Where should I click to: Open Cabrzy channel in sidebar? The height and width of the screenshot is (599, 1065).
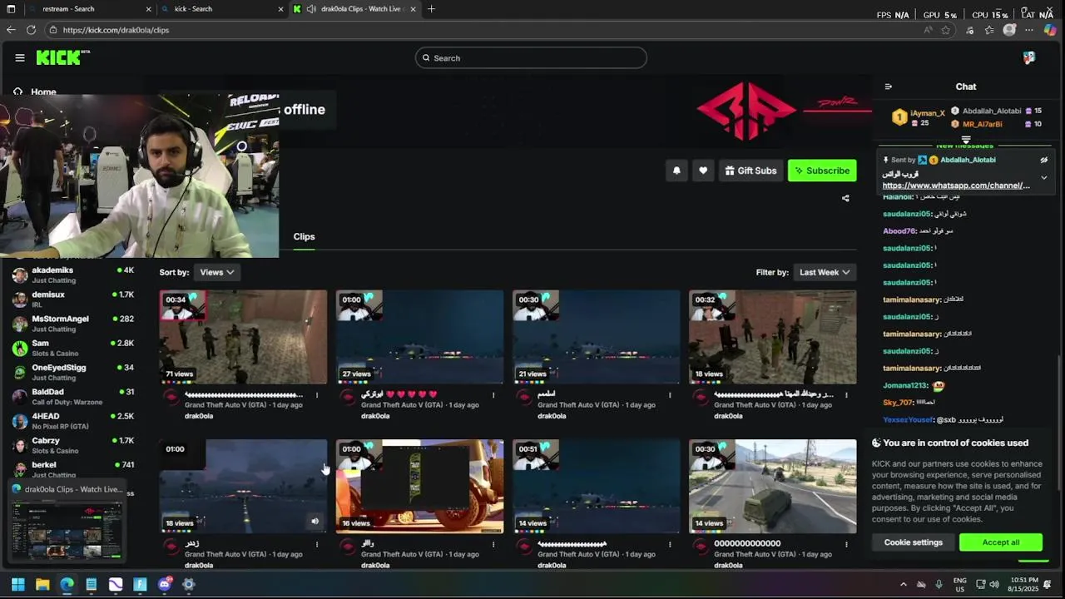pyautogui.click(x=73, y=445)
